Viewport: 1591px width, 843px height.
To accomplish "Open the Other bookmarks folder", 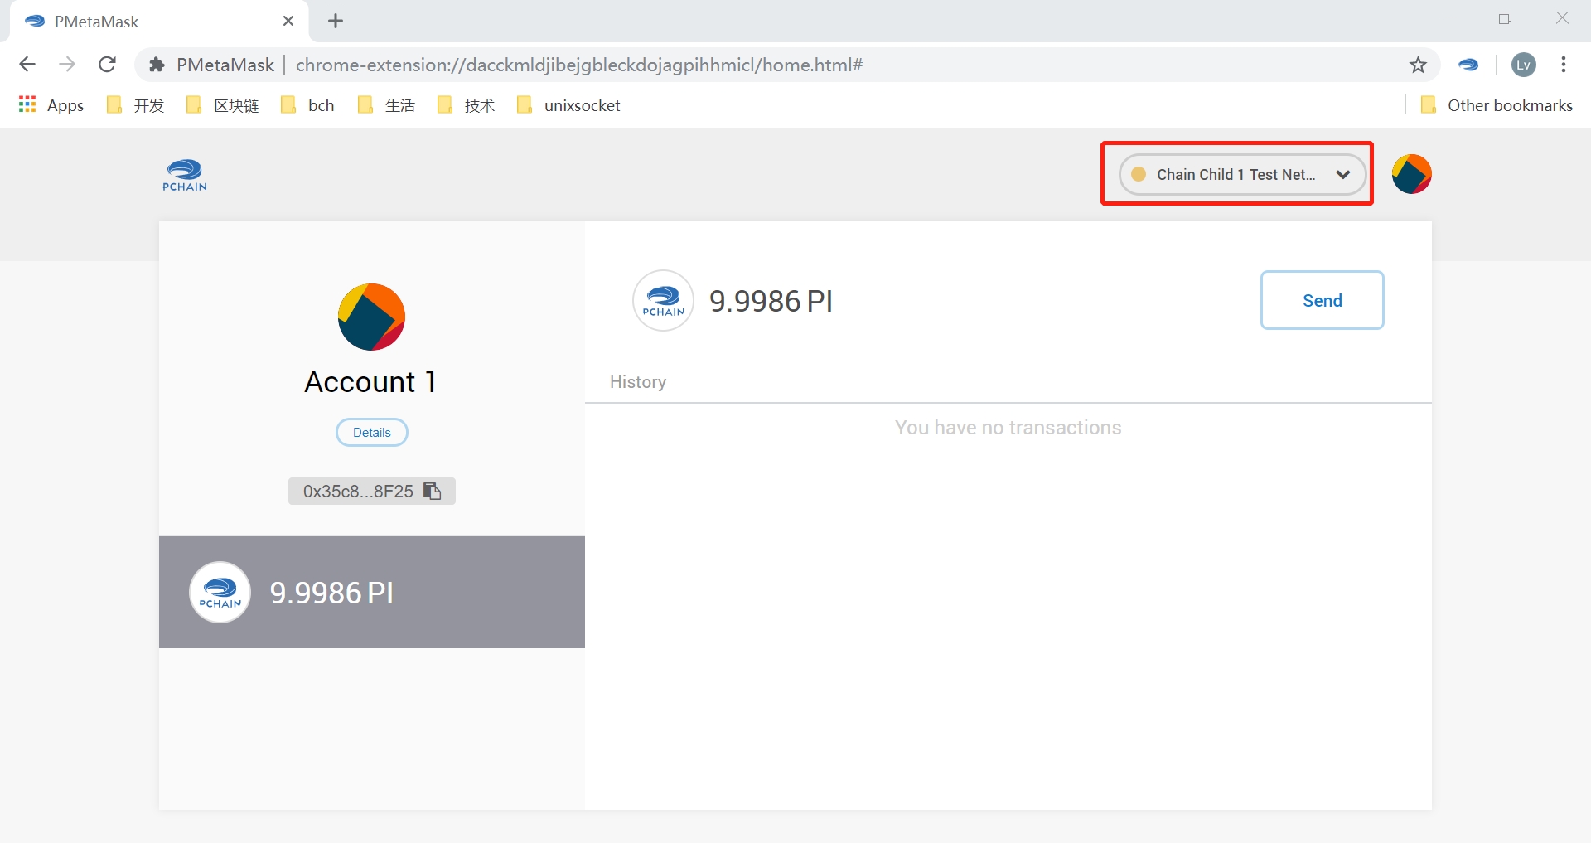I will tap(1497, 105).
